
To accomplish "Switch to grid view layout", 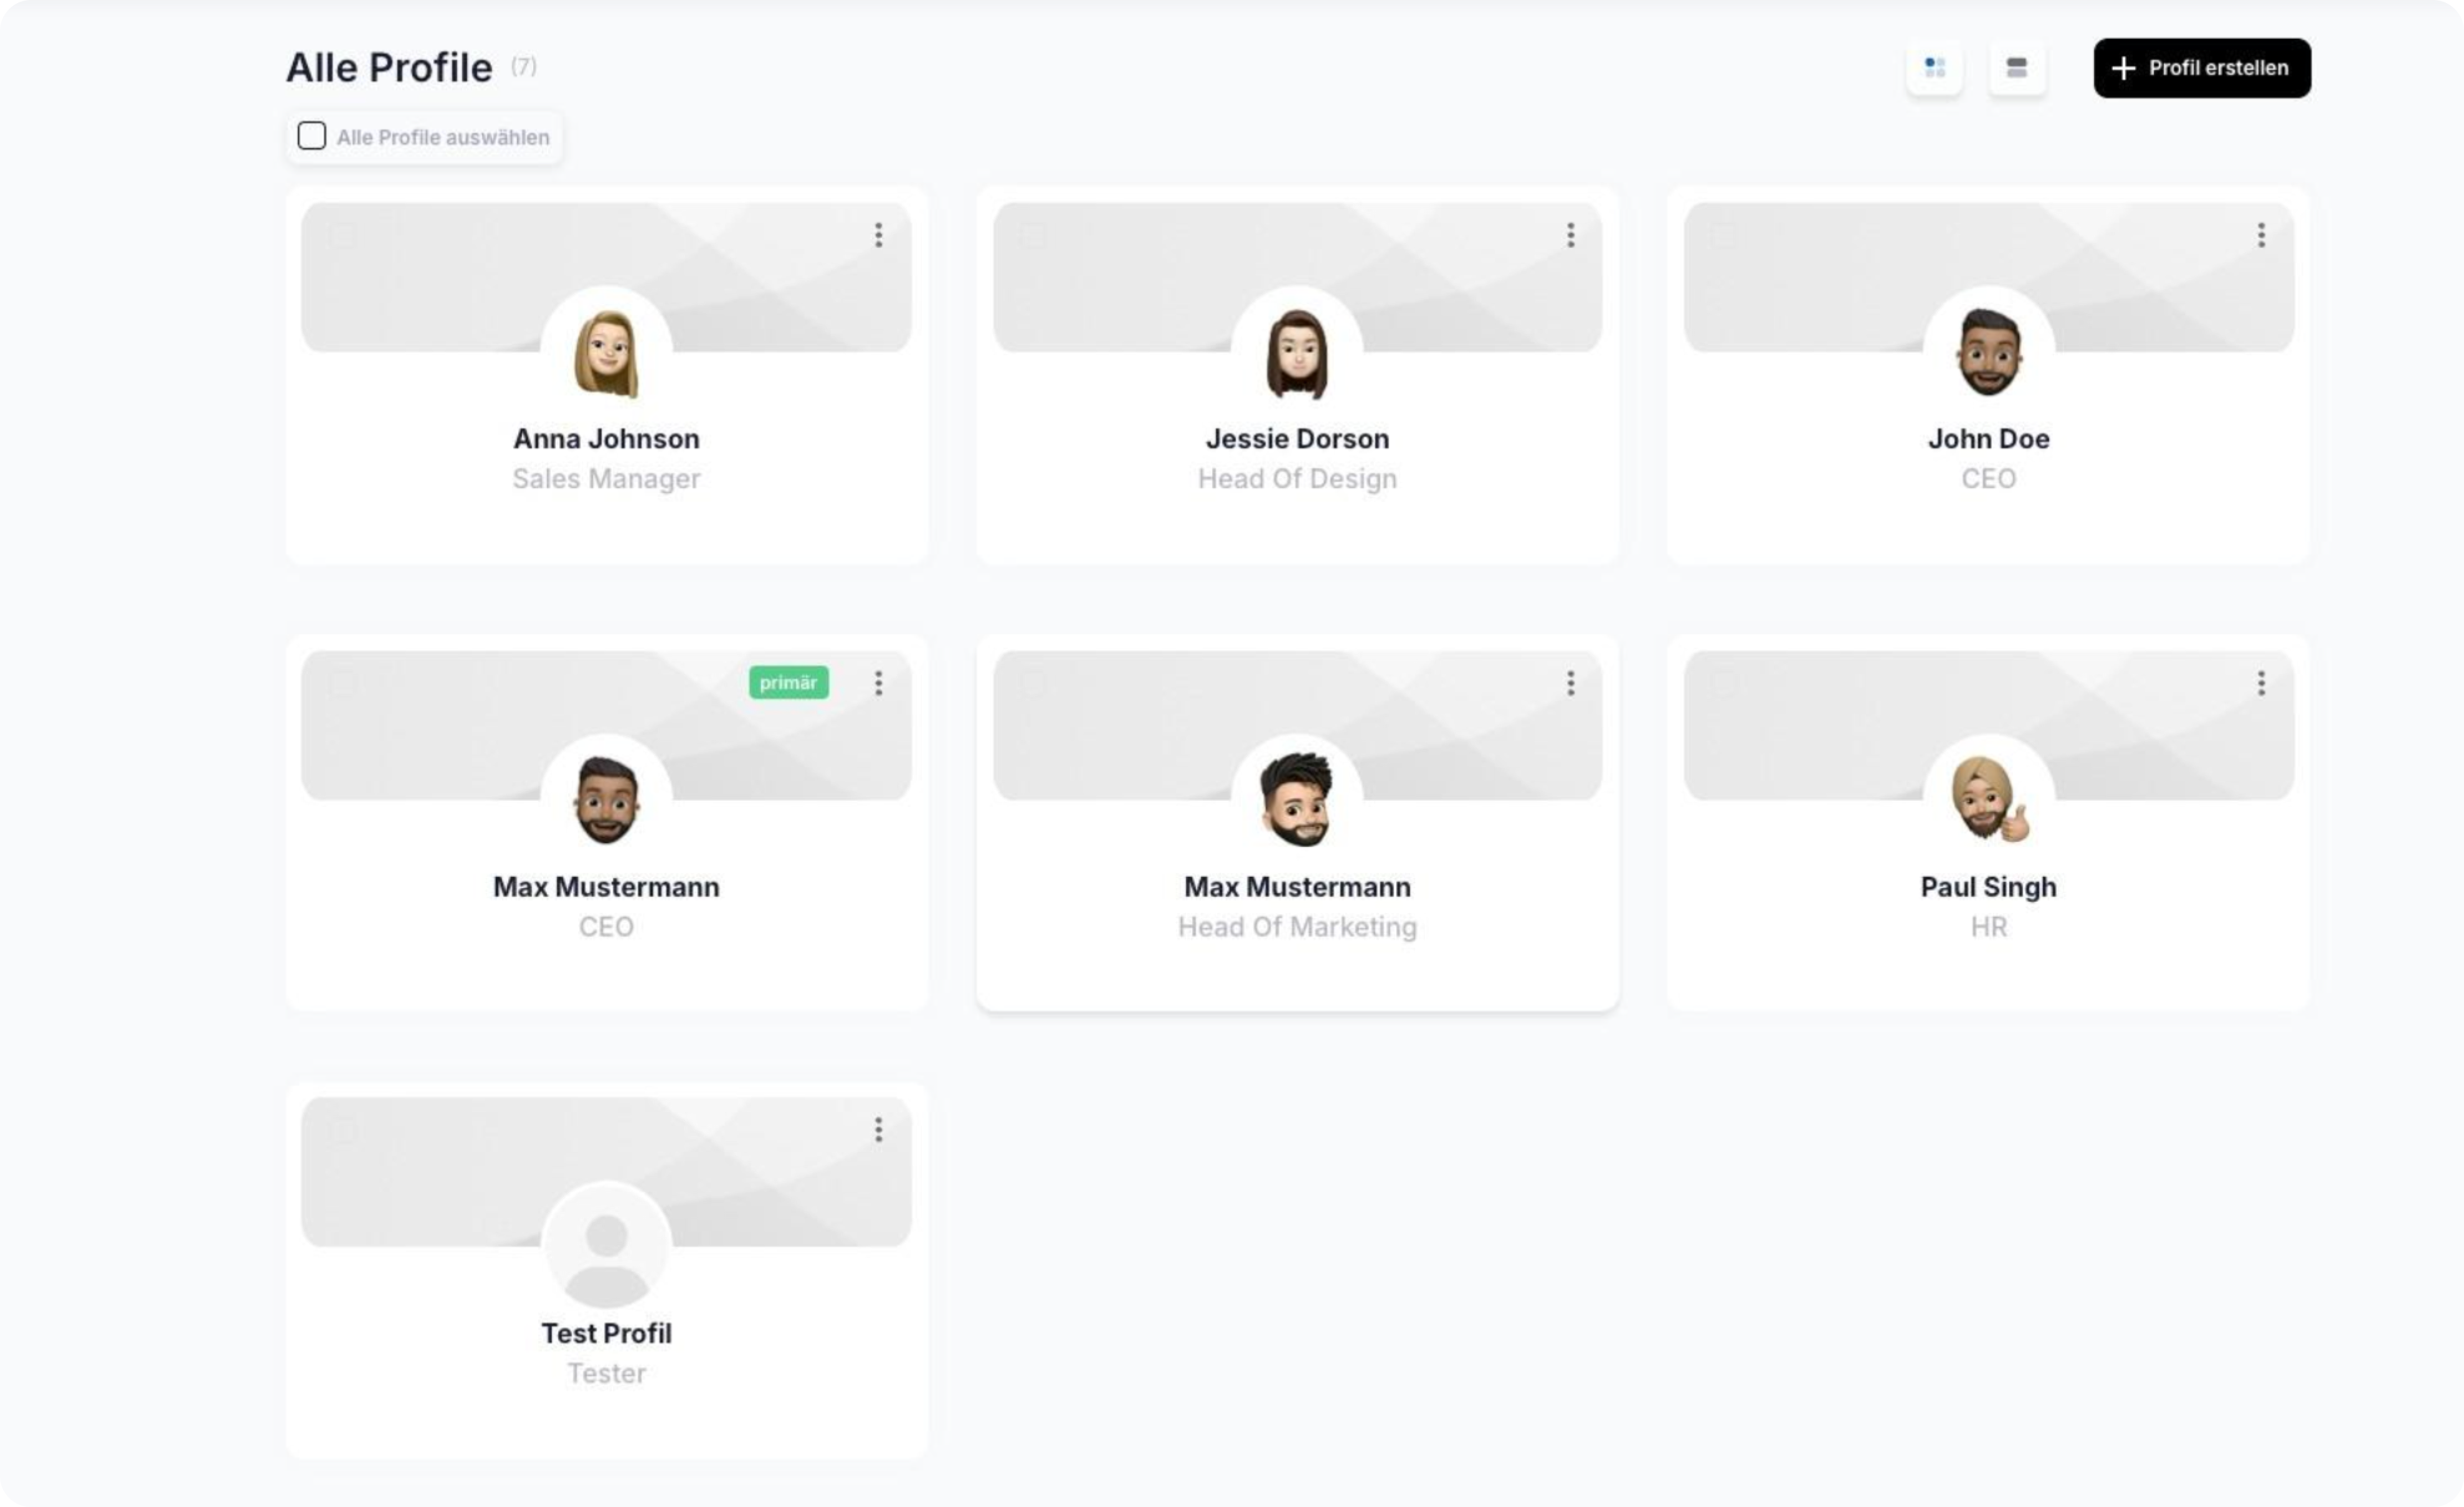I will [x=1934, y=68].
